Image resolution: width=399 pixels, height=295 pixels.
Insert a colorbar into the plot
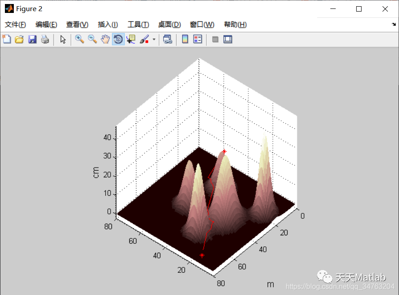pos(185,39)
